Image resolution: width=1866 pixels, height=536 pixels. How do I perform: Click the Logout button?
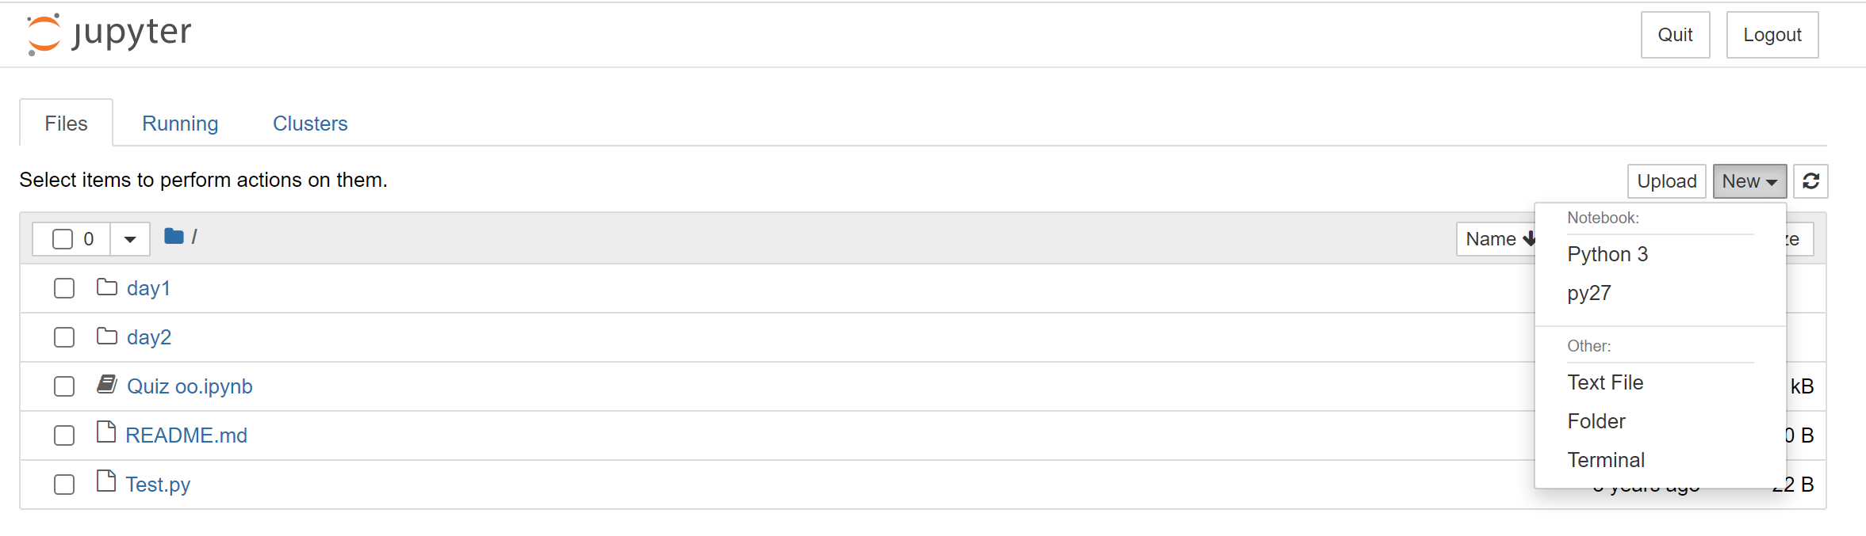[x=1772, y=35]
